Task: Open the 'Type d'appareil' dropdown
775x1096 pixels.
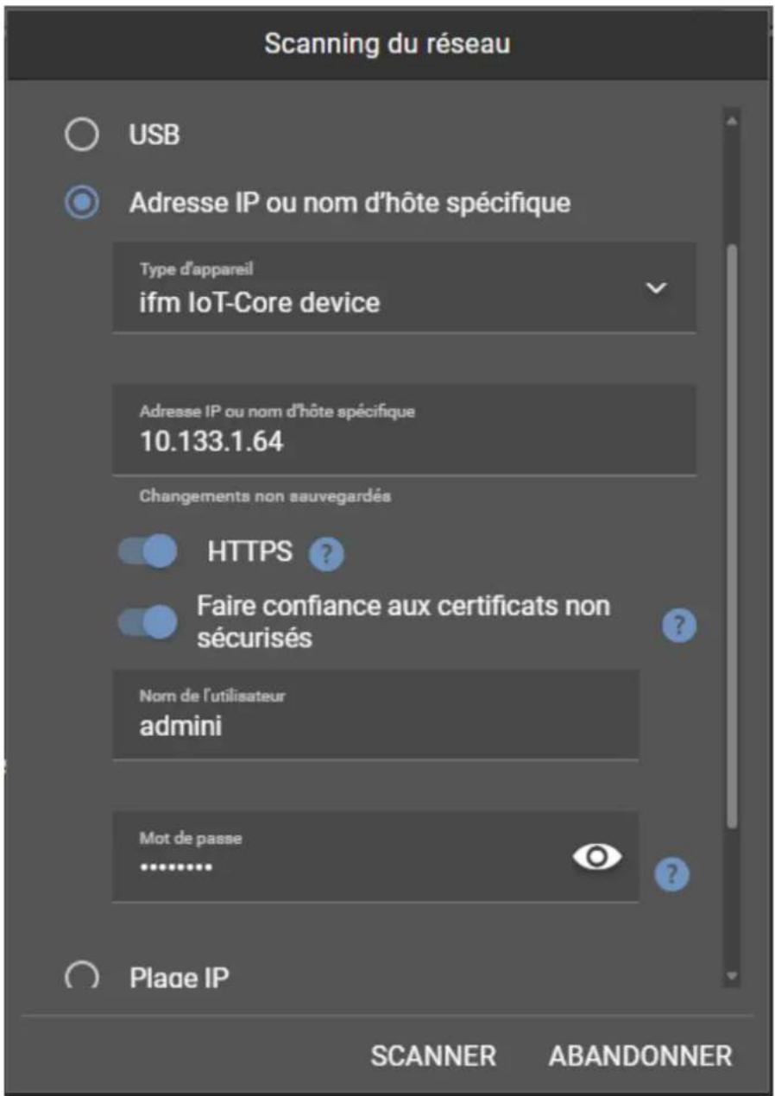Action: (x=404, y=287)
